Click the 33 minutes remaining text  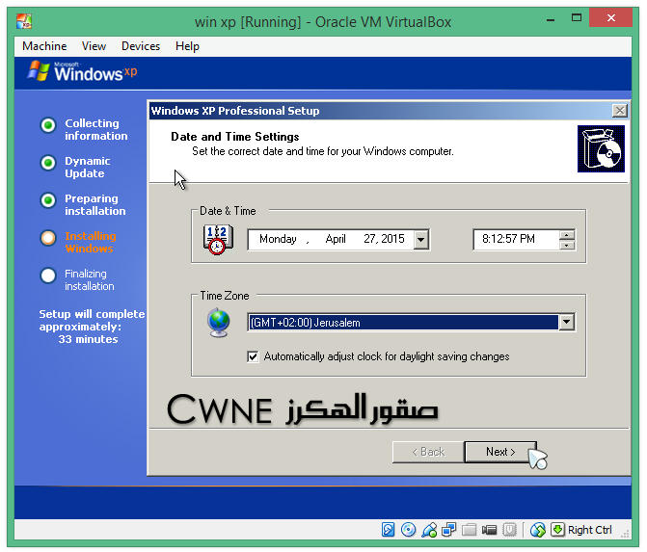tap(88, 339)
